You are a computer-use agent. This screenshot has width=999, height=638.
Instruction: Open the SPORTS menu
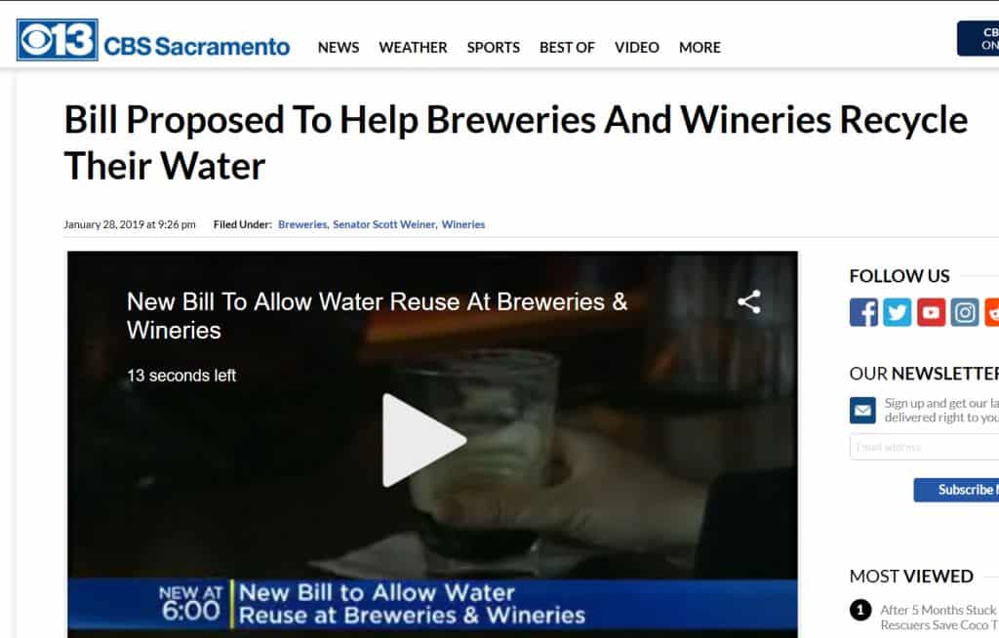[x=493, y=47]
